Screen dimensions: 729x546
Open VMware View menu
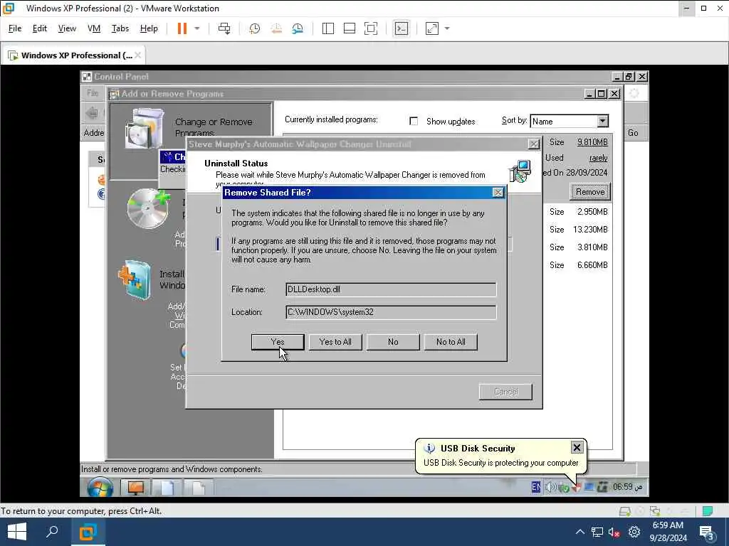coord(67,28)
